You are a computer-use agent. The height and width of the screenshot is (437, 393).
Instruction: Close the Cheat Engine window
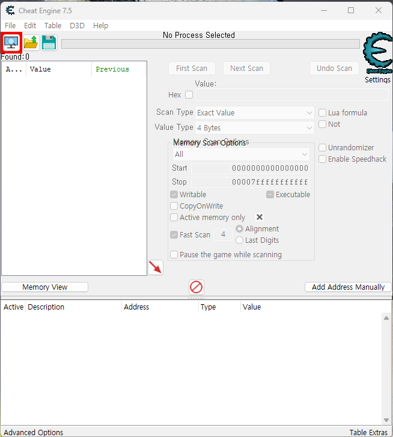click(x=378, y=11)
